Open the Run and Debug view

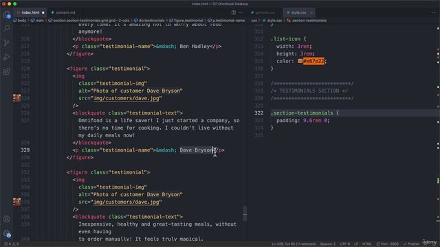tap(7, 57)
